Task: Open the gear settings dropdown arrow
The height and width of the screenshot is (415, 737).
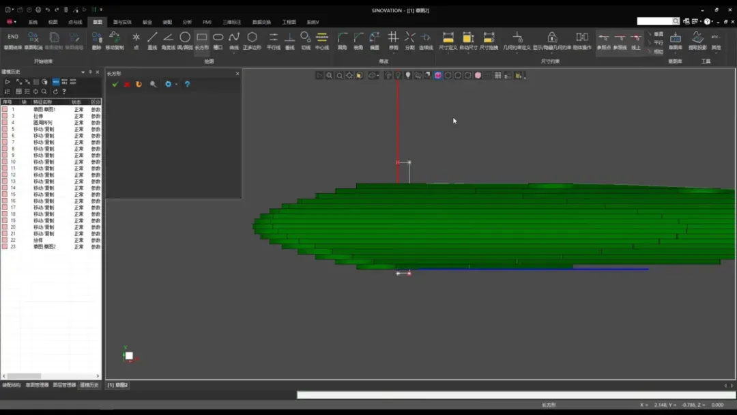Action: pos(176,84)
